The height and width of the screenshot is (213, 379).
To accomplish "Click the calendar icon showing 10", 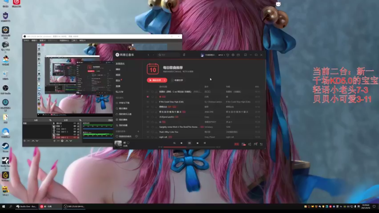I will (153, 69).
